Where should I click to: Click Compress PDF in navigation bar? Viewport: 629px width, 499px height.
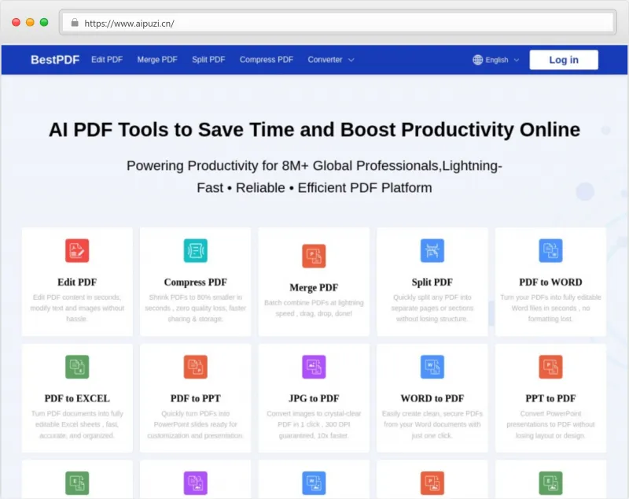(x=267, y=60)
